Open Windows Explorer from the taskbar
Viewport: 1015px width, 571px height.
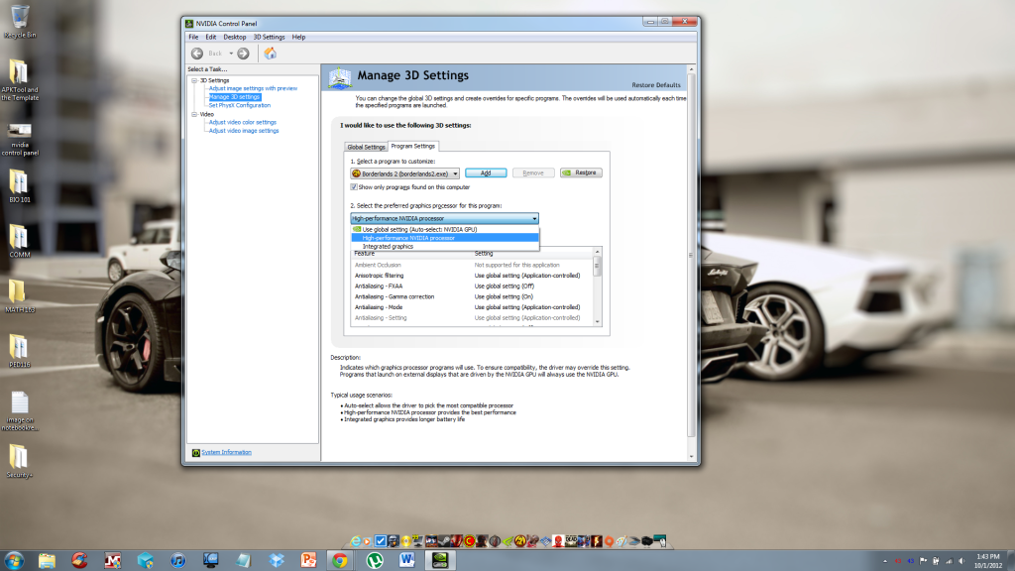47,561
